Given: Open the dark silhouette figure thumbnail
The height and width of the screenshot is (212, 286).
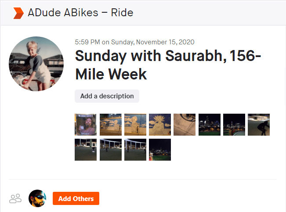Looking at the screenshot, I should pyautogui.click(x=259, y=125).
